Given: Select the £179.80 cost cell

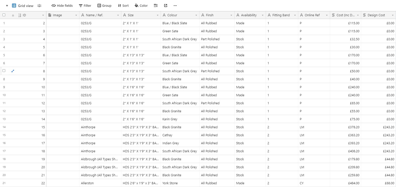Looking at the screenshot, I should [345, 159].
